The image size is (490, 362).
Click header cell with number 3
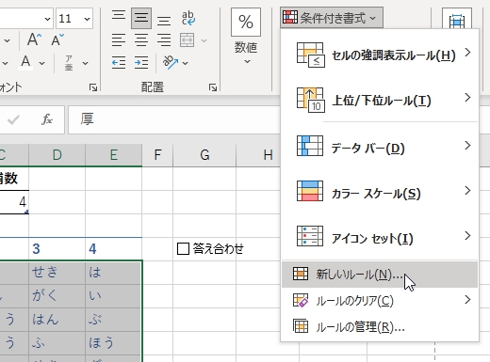57,249
